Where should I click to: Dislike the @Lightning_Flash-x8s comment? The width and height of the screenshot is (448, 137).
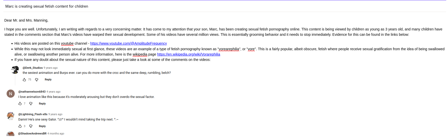pos(31,126)
